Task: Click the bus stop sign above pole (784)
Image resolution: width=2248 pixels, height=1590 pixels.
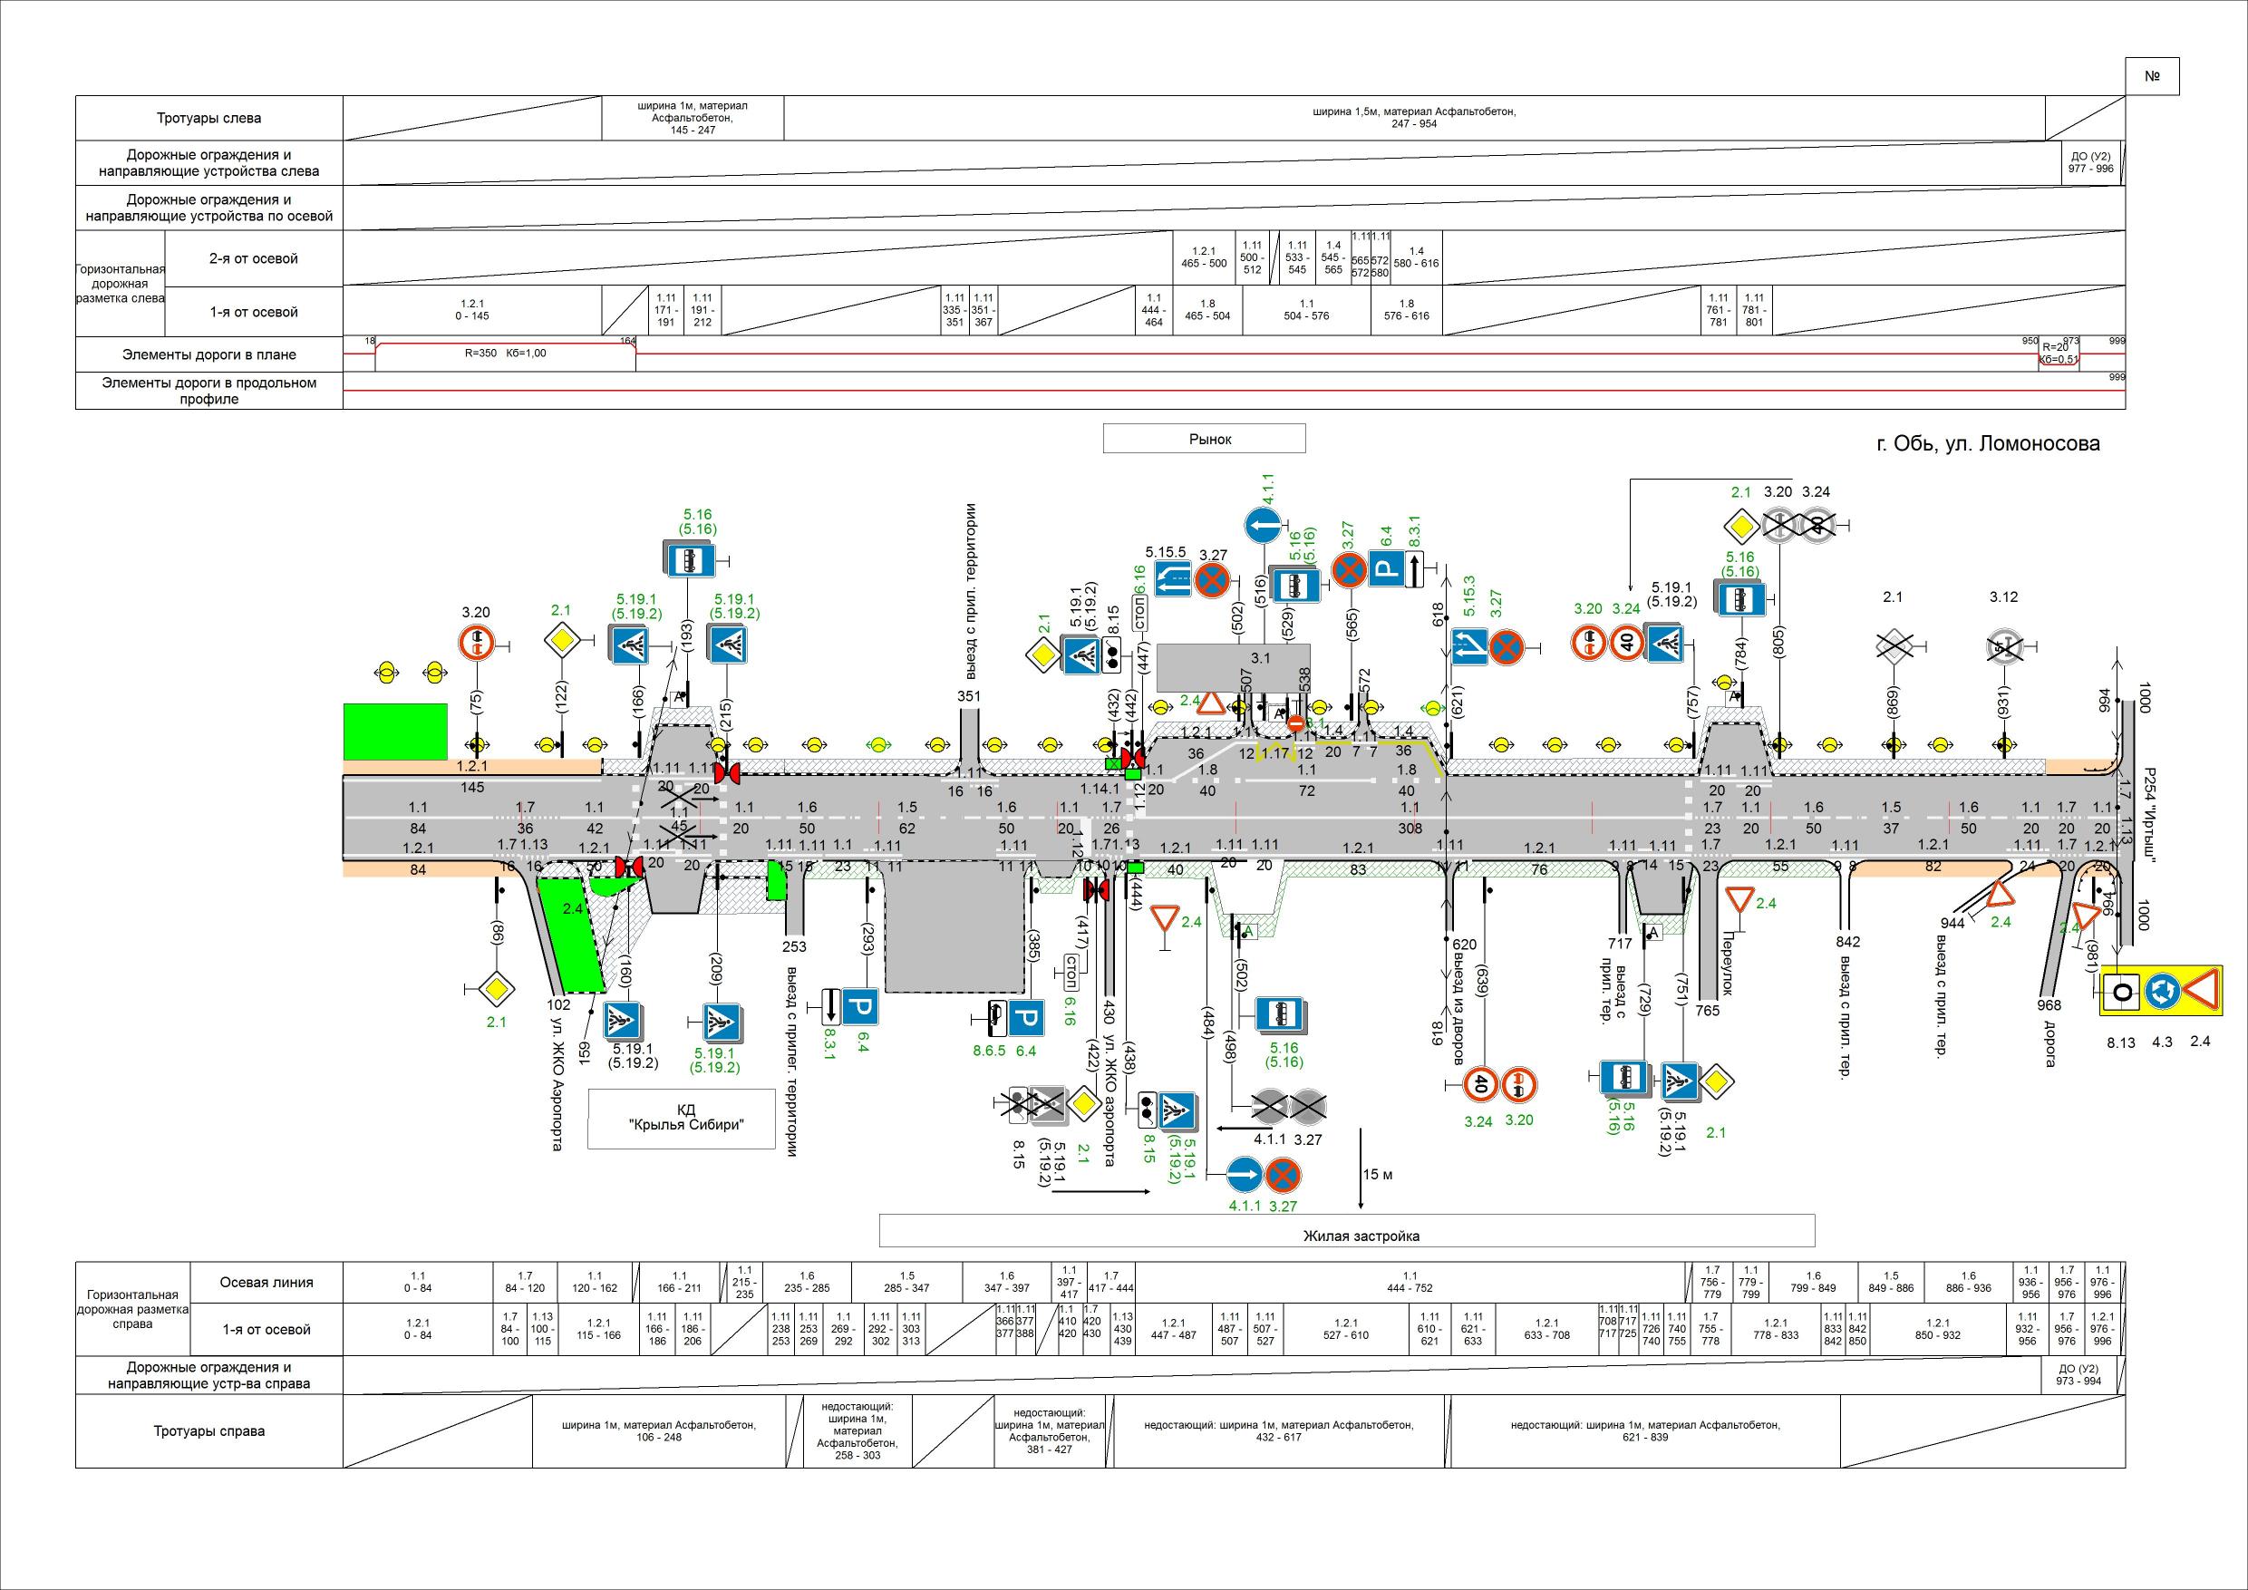Action: point(1739,598)
